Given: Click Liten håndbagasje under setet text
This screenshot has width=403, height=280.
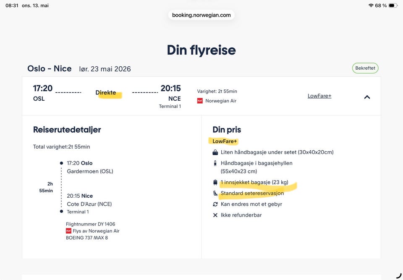Looking at the screenshot, I should coord(277,152).
